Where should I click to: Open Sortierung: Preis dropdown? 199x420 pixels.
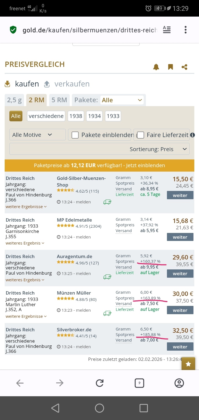tap(99, 149)
